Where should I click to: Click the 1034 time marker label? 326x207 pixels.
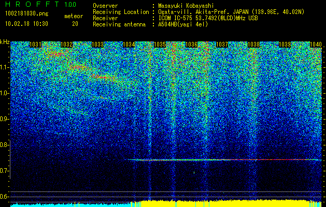[129, 45]
